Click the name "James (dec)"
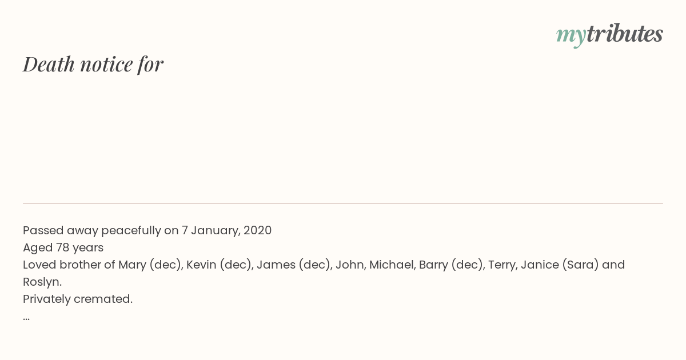The image size is (686, 360). (292, 265)
